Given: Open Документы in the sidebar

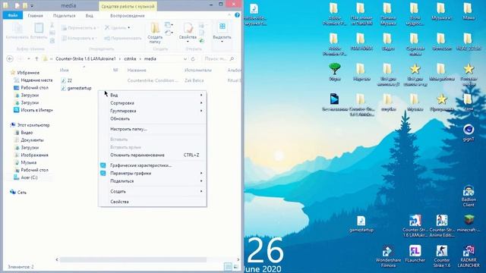Looking at the screenshot, I should 29,140.
